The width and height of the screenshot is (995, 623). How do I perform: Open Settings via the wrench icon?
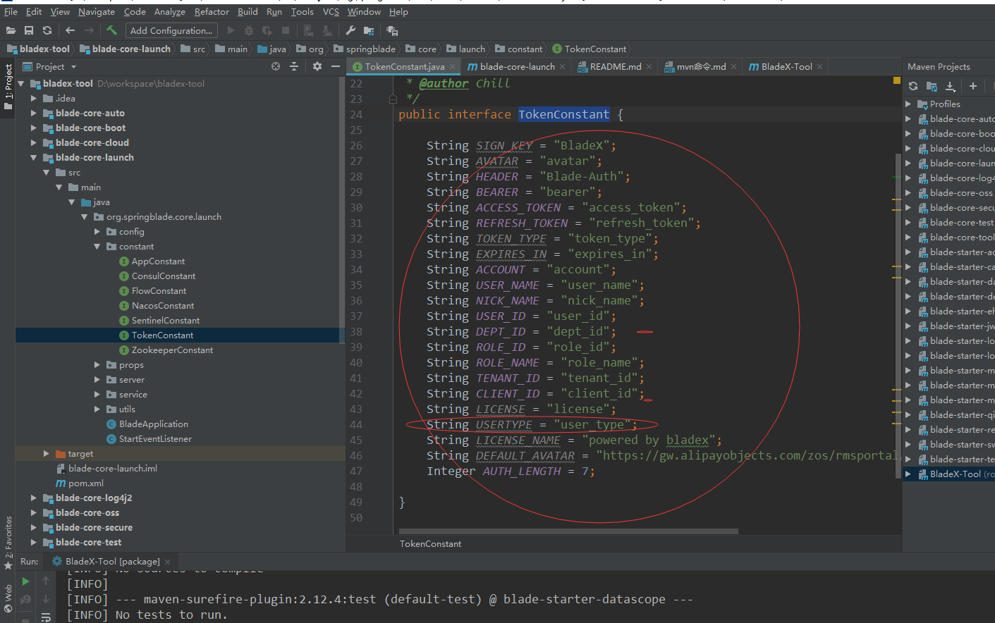[350, 30]
